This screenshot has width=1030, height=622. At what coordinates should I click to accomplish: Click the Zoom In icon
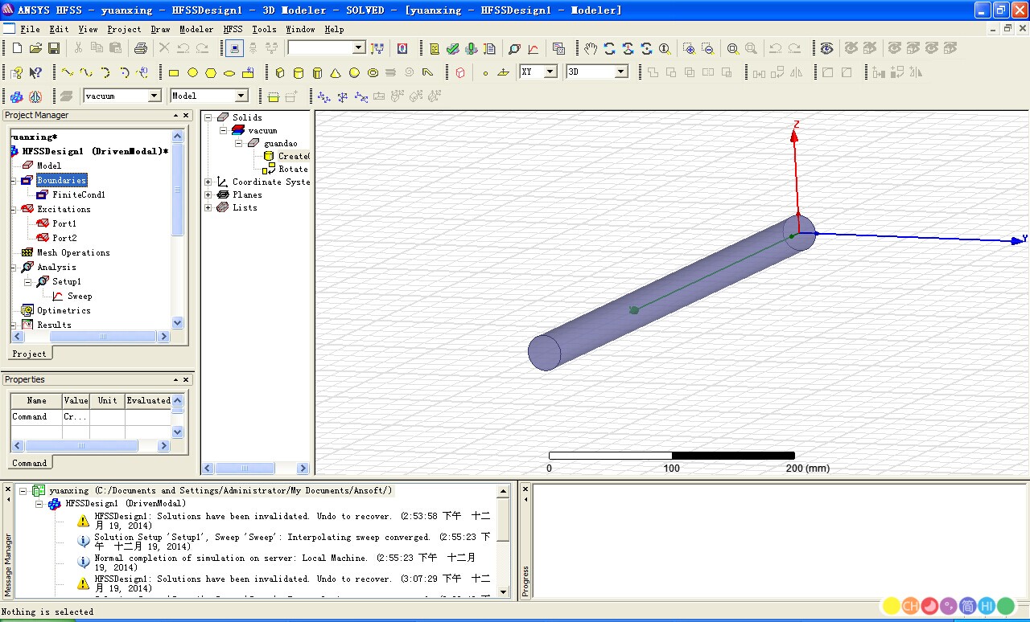(x=689, y=48)
